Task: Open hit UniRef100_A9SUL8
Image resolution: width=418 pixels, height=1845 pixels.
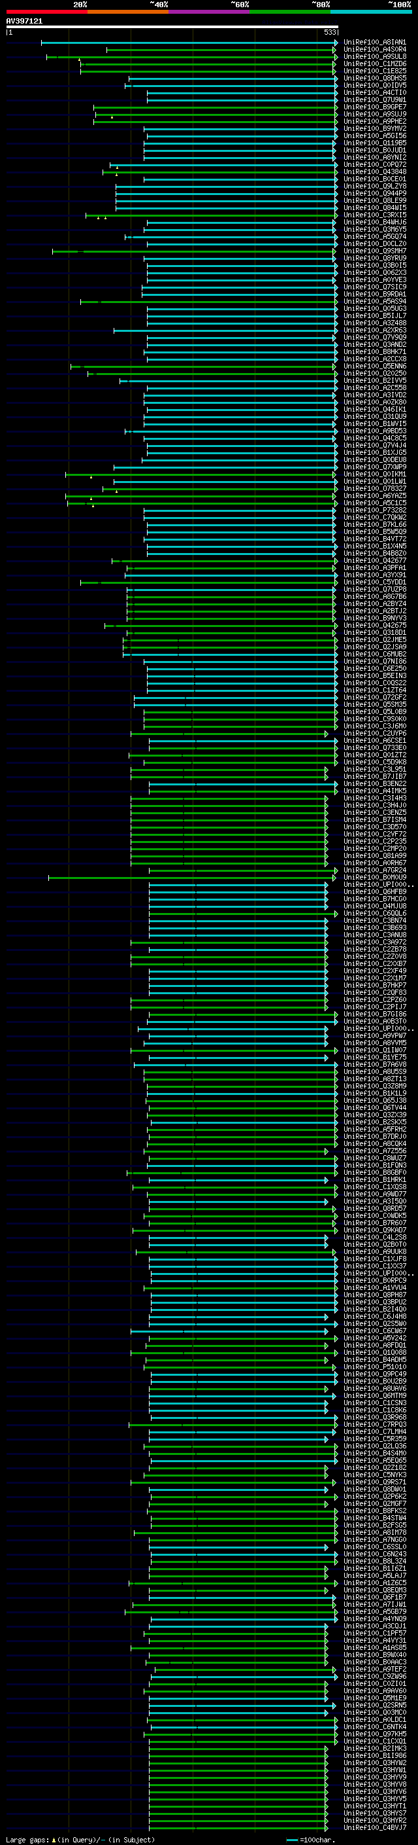Action: click(374, 56)
